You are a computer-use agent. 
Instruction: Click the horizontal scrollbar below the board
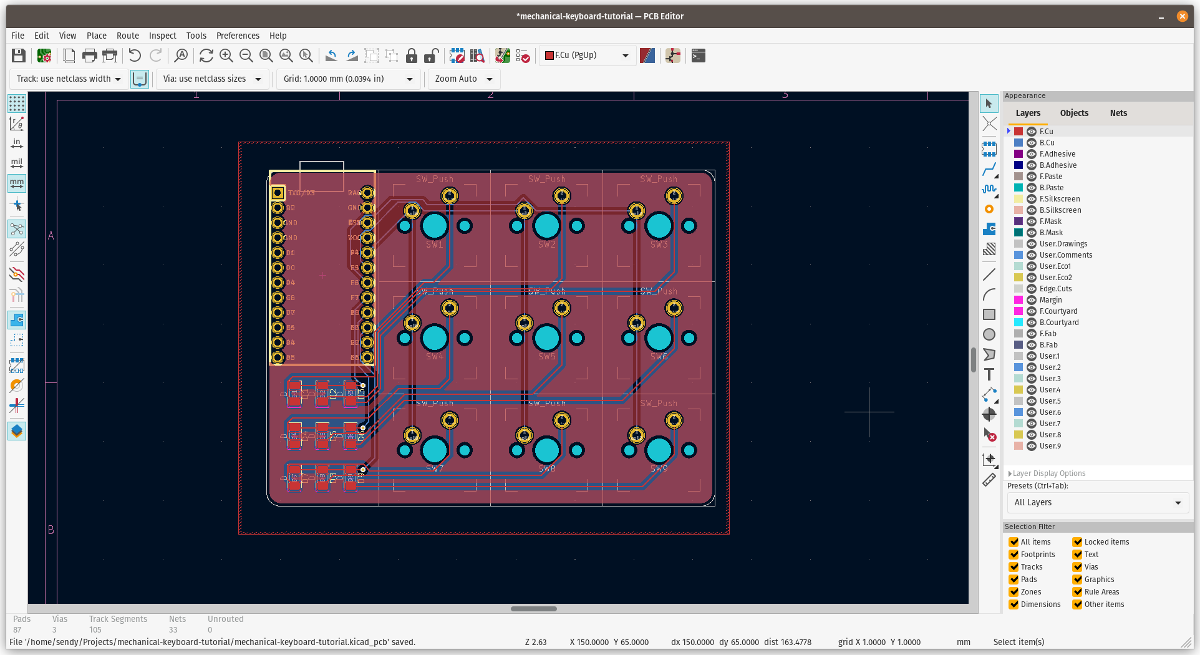click(533, 609)
